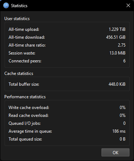Click the OK button
This screenshot has width=134, height=161.
tap(115, 152)
